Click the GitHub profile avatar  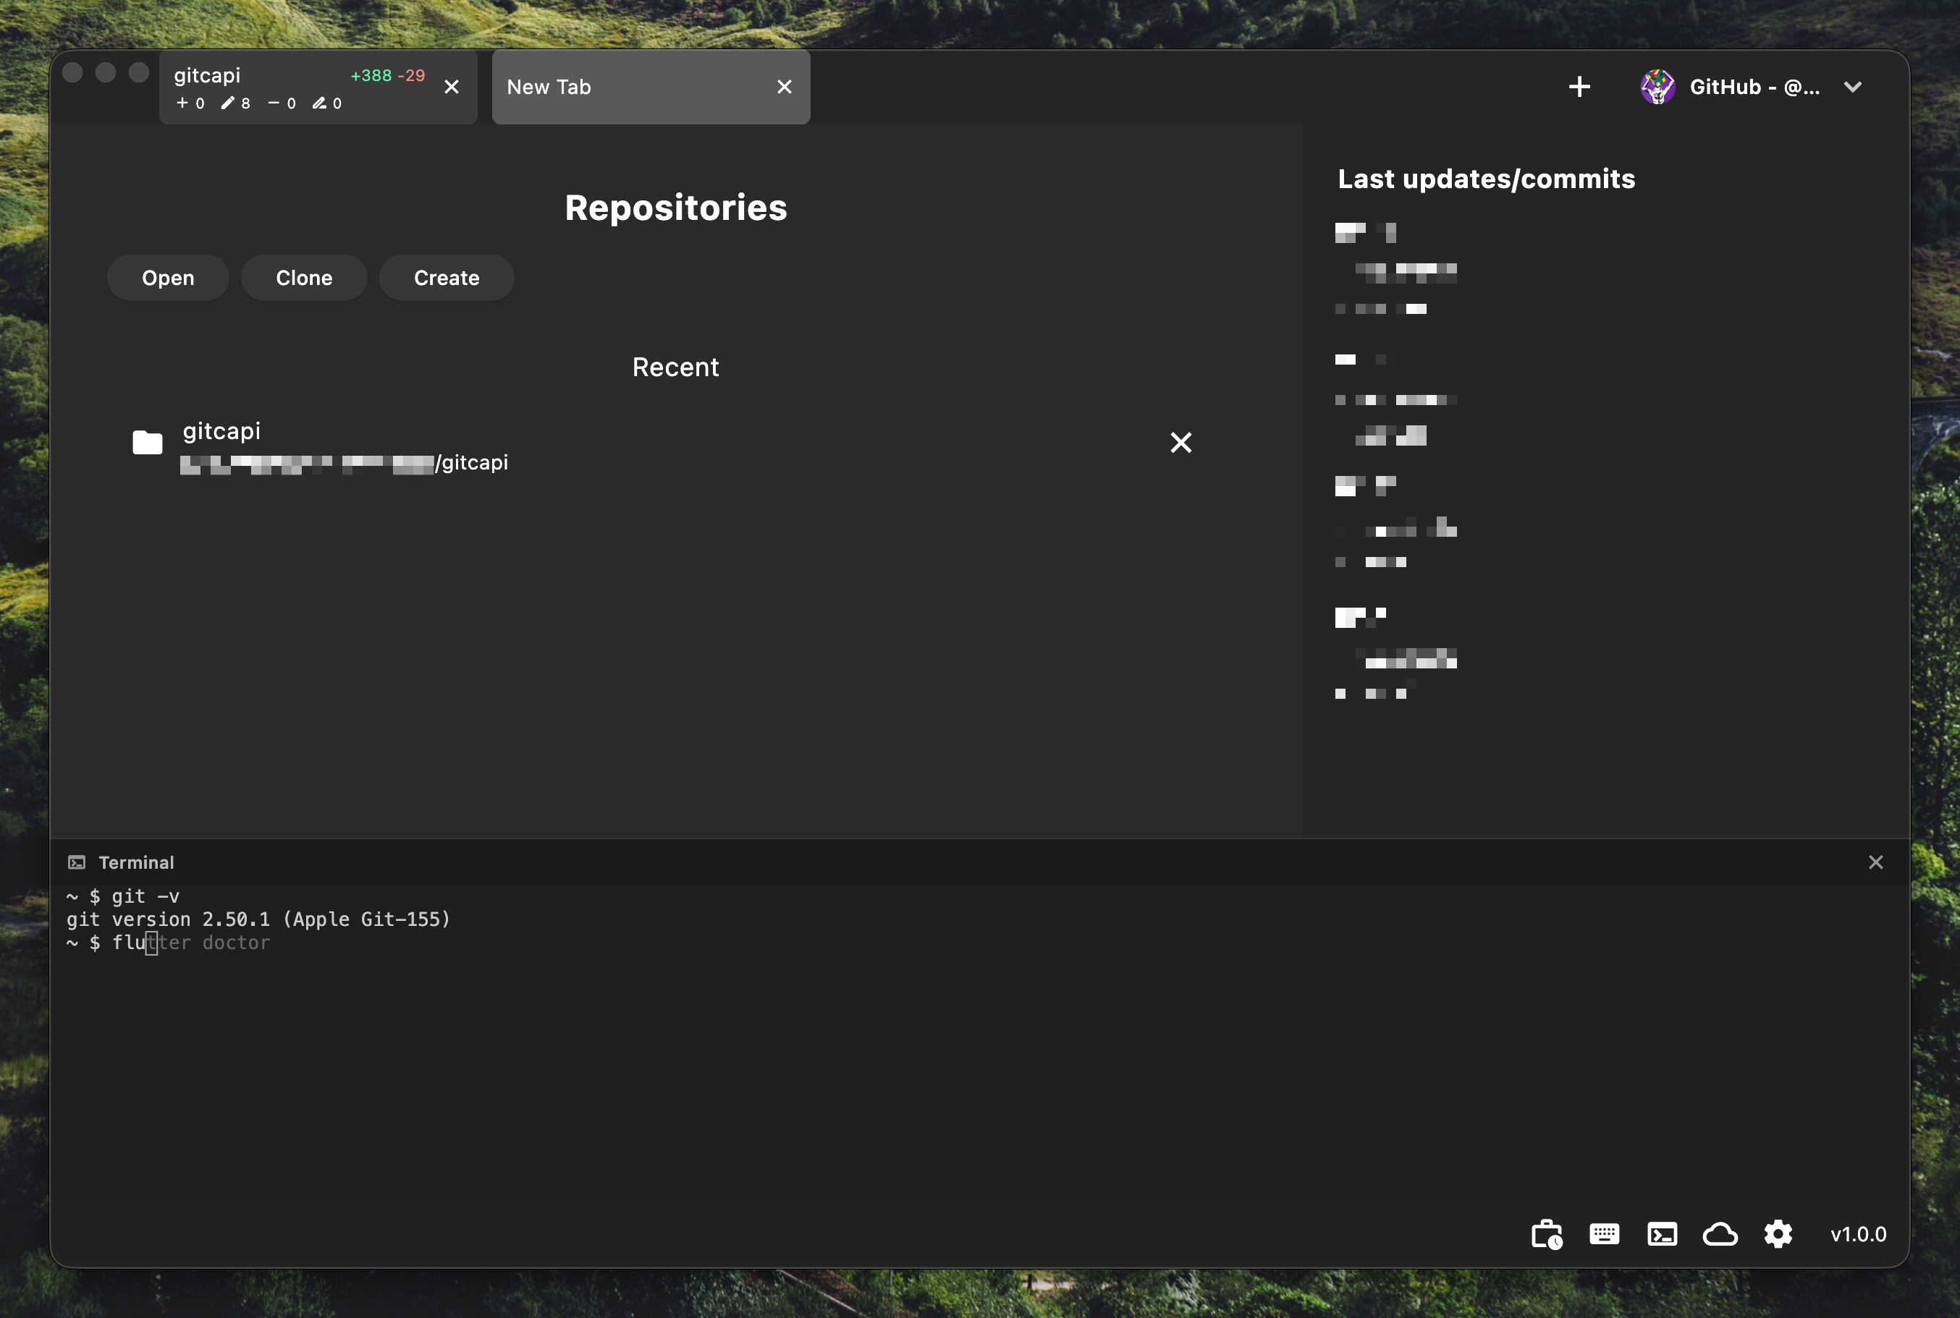point(1657,87)
